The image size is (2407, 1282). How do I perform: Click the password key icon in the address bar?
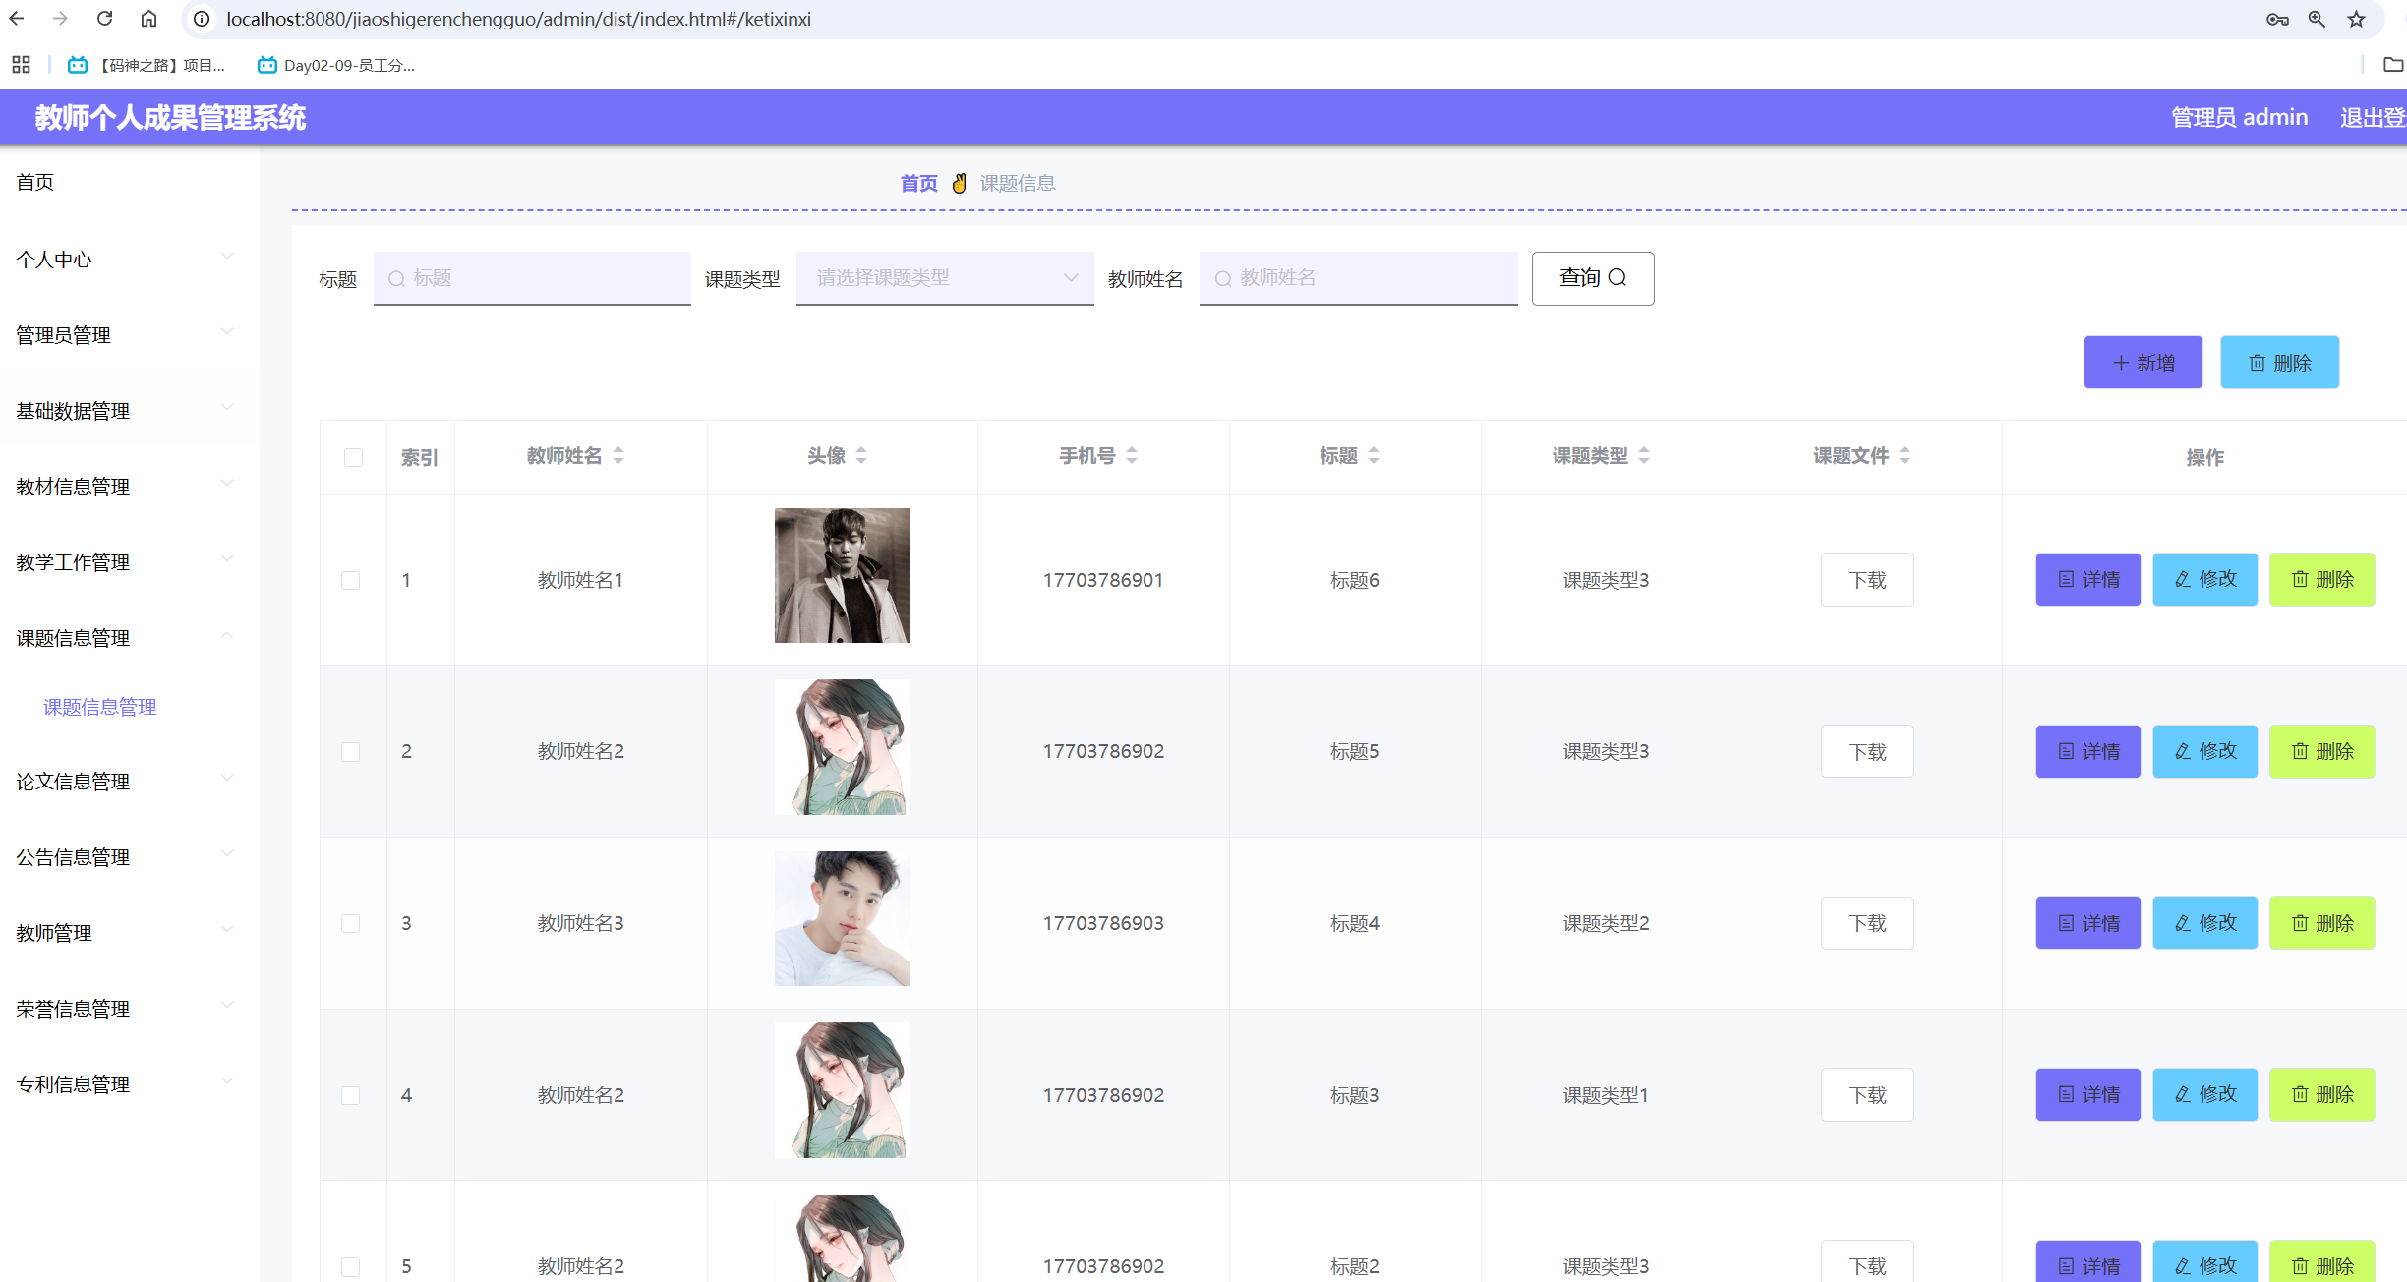click(2277, 19)
